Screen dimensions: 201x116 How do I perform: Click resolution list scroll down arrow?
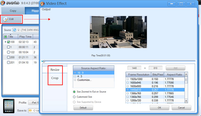(x=186, y=101)
